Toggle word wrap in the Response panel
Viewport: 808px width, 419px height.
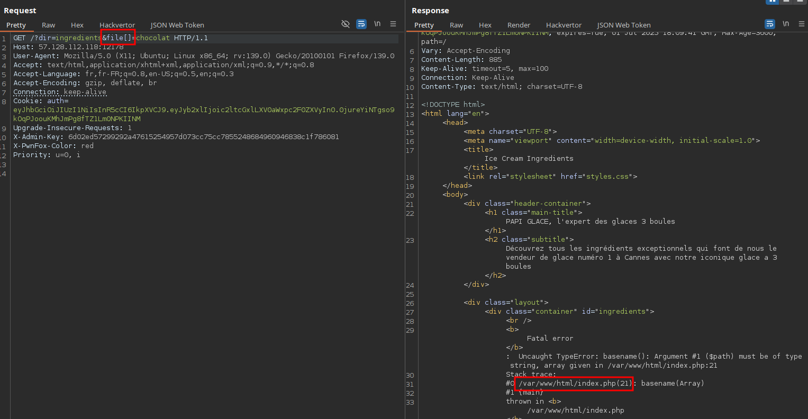pos(770,24)
